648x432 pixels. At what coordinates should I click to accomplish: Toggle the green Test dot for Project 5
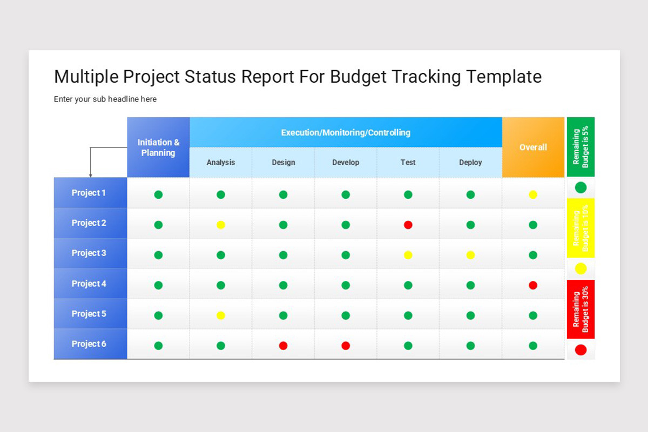pyautogui.click(x=408, y=314)
